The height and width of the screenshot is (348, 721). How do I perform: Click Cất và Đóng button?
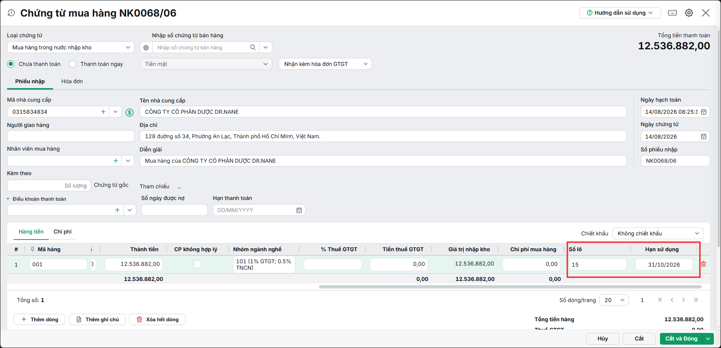coord(681,339)
